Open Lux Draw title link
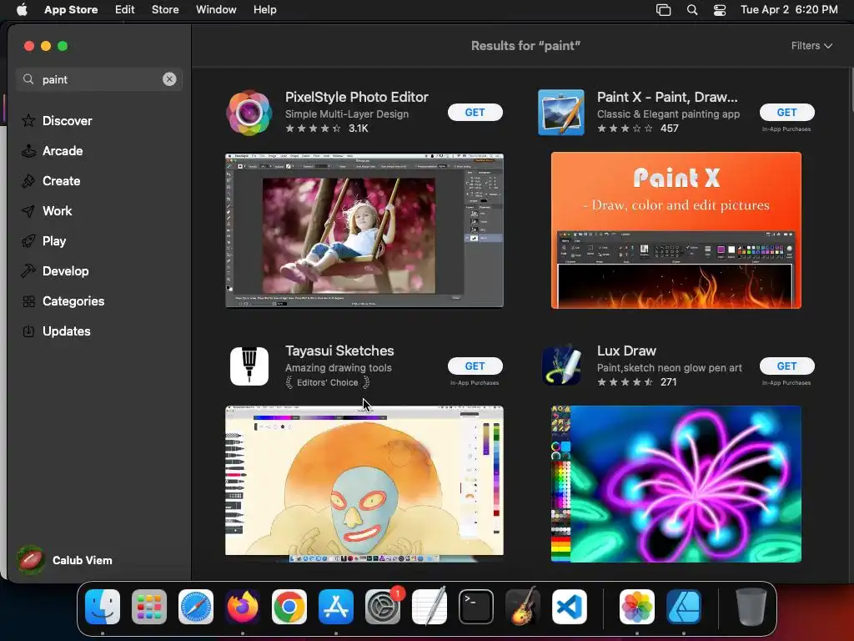The width and height of the screenshot is (854, 641). (626, 351)
